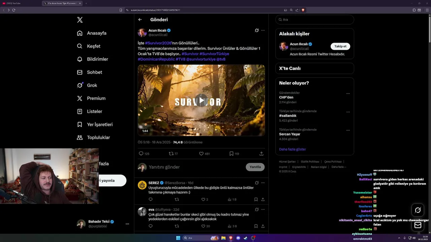Image resolution: width=431 pixels, height=242 pixels.
Task: Follow Acun Ilıcalı with Takip et
Action: [340, 46]
